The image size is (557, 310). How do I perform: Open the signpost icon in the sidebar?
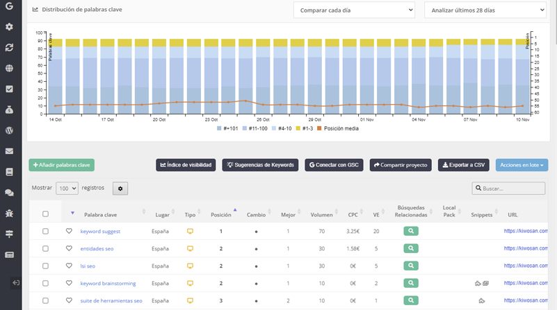click(x=9, y=234)
